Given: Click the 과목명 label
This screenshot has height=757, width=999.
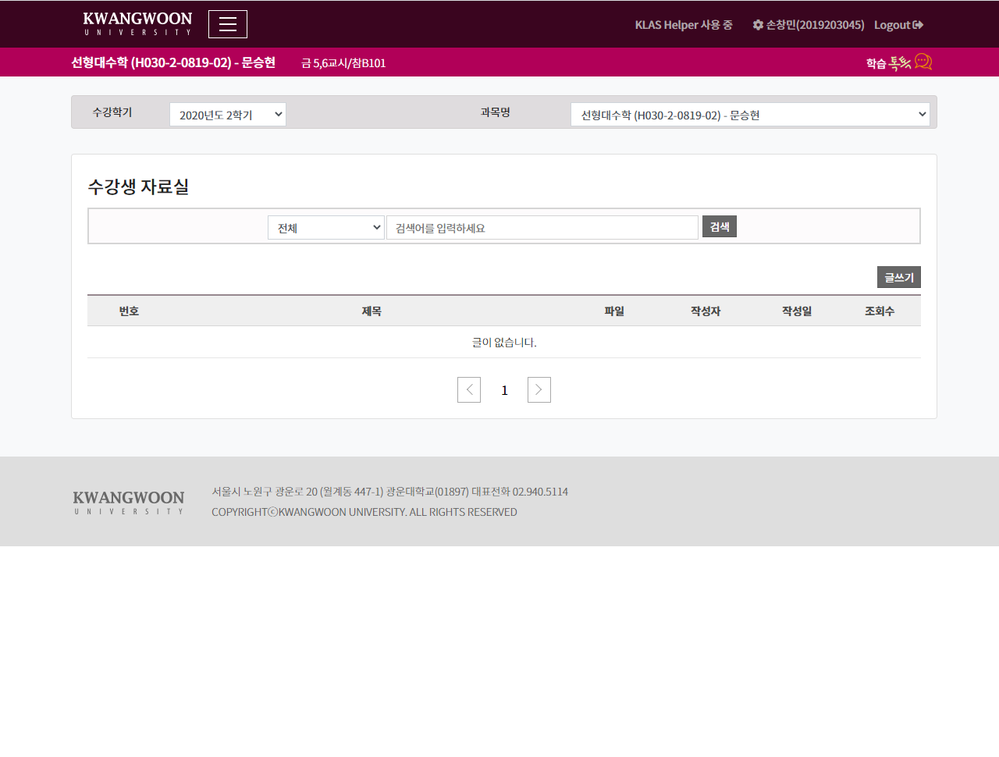Looking at the screenshot, I should (x=496, y=112).
